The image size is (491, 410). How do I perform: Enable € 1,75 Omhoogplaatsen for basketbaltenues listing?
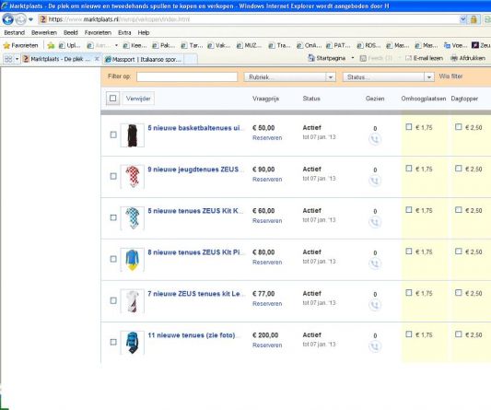(409, 127)
